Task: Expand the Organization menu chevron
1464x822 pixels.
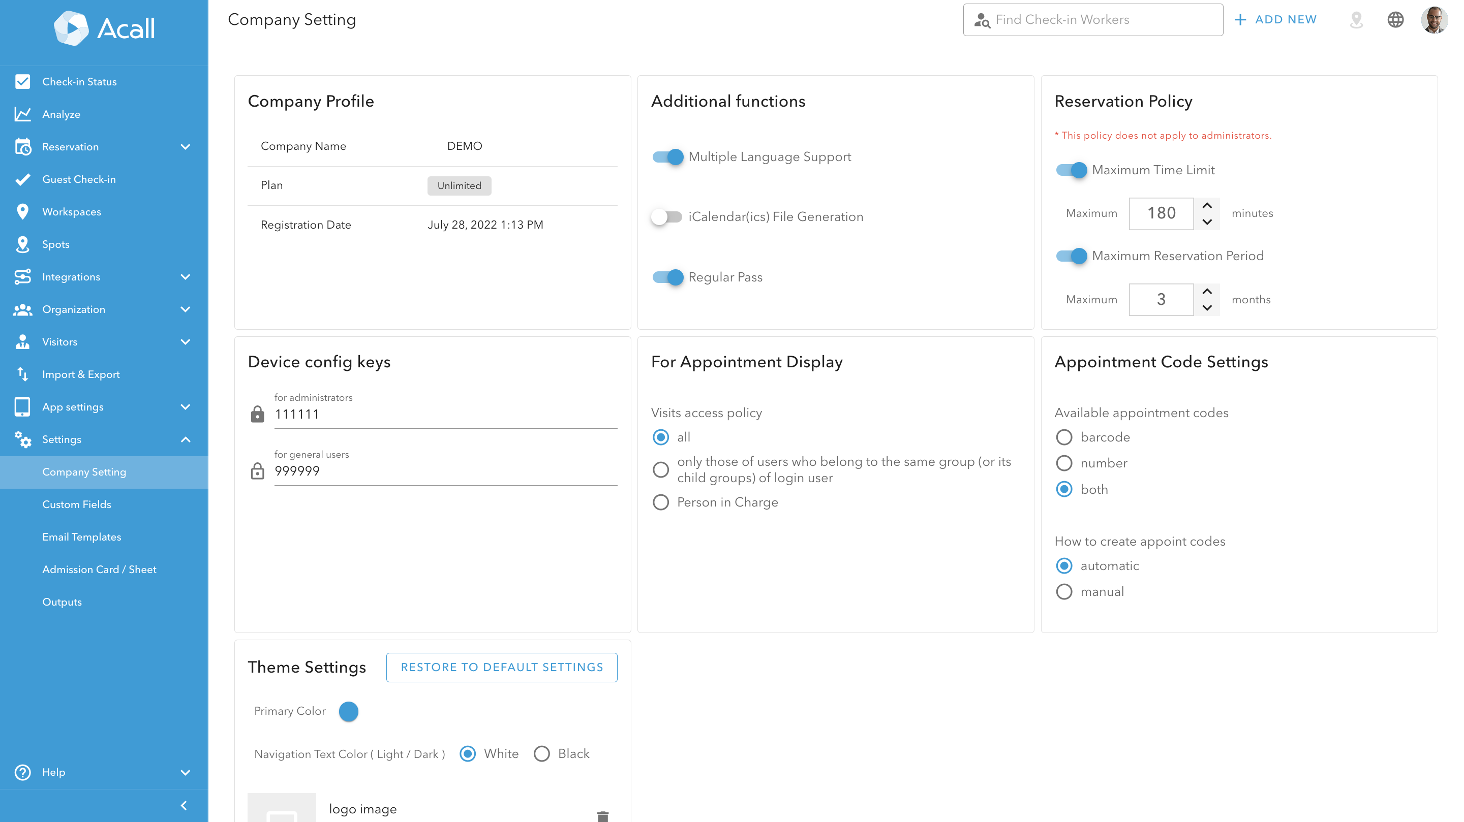Action: coord(185,309)
